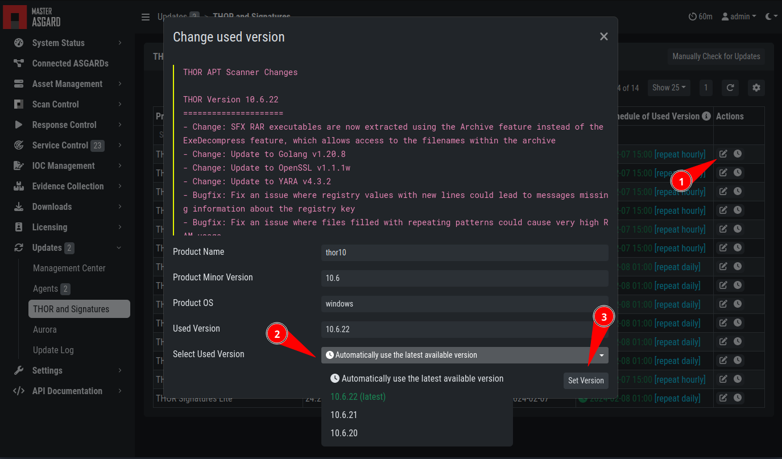Viewport: 782px width, 459px height.
Task: Click the refresh table icon button
Action: (x=730, y=88)
